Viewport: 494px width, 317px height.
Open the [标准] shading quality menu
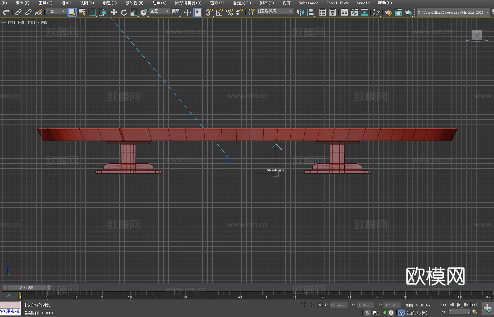22,22
